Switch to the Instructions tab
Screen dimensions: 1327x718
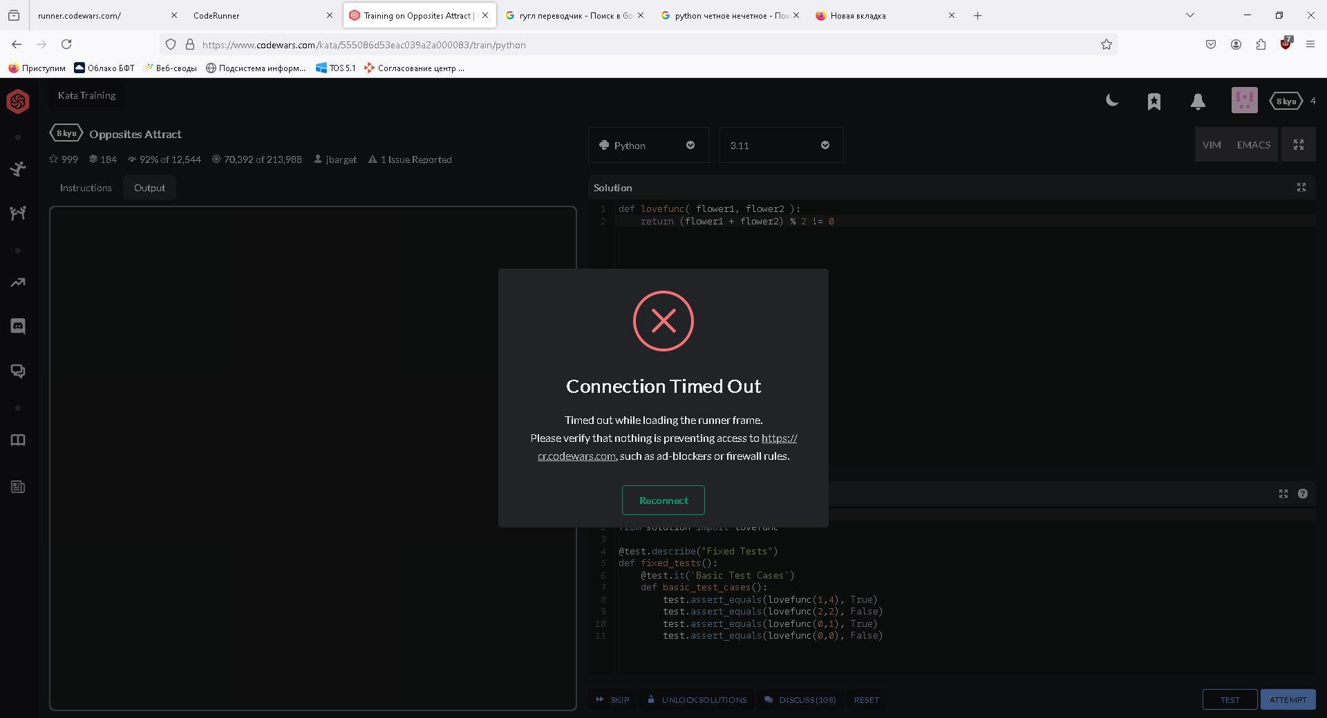coord(86,188)
